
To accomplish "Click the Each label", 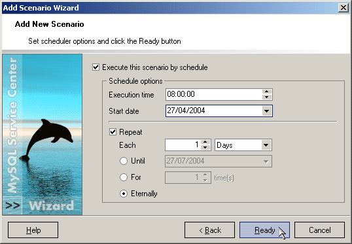I will pos(128,145).
